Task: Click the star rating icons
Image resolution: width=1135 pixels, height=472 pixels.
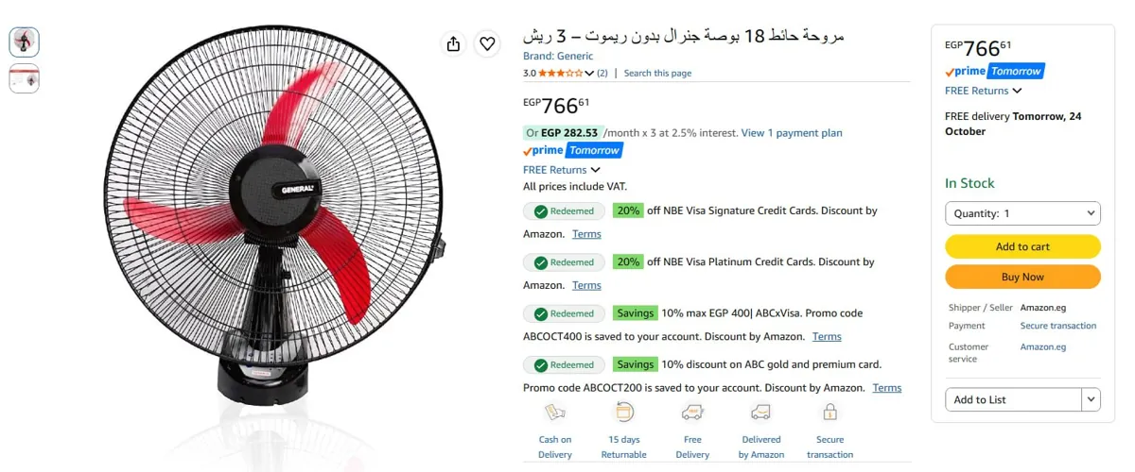Action: click(x=561, y=73)
